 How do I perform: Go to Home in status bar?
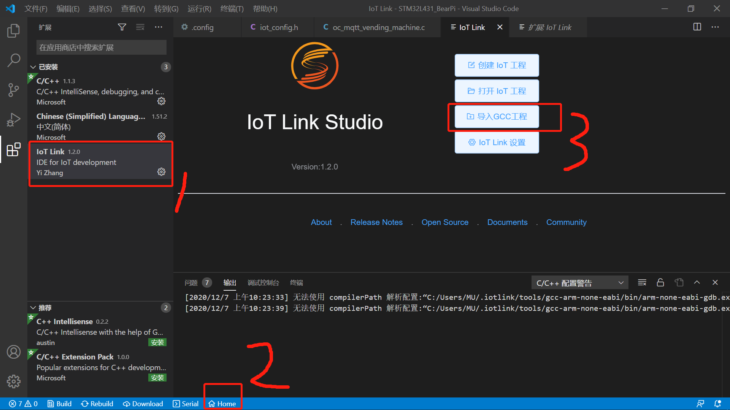[x=222, y=404]
